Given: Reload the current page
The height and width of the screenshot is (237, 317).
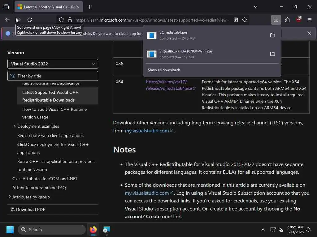Looking at the screenshot, I should [x=30, y=20].
